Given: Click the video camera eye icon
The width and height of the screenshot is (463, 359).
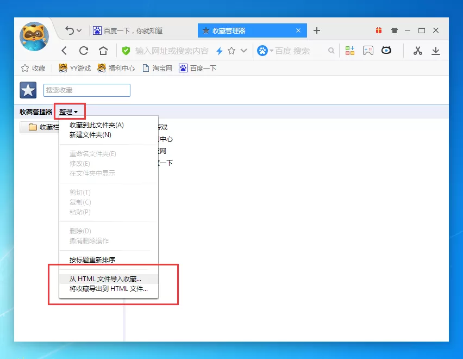Looking at the screenshot, I should click(x=386, y=51).
